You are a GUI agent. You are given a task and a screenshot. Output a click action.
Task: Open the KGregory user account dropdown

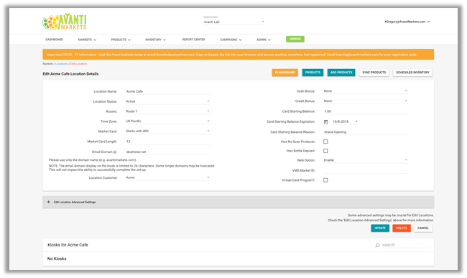407,22
